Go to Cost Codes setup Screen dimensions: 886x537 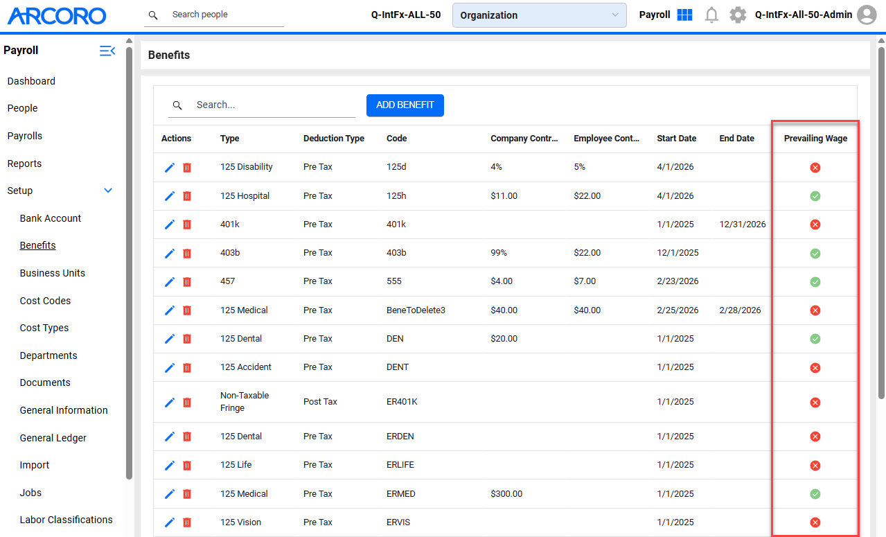(x=45, y=301)
